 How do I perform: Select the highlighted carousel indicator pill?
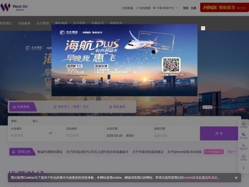point(208,107)
